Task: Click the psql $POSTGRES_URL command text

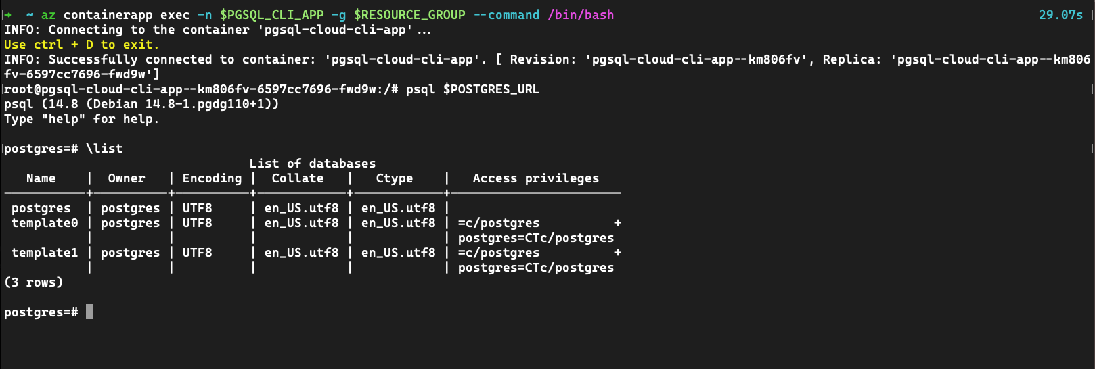Action: tap(472, 89)
